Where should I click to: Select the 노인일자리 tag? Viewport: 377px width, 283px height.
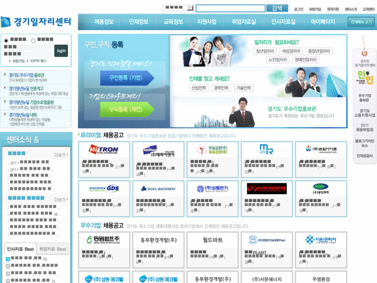pyautogui.click(x=278, y=60)
